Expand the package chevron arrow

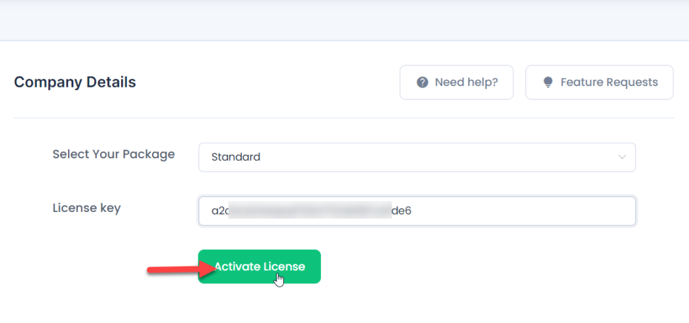click(622, 157)
